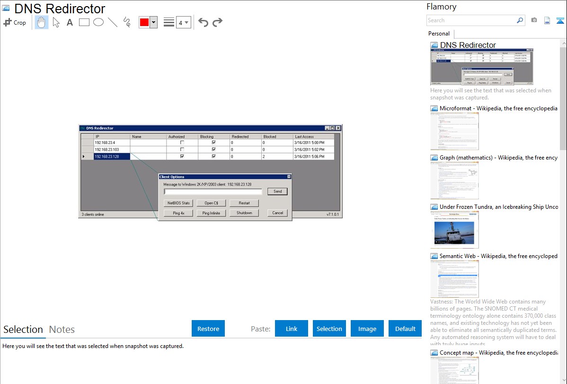Toggle Authorized checkbox for 192.168.23.4
The height and width of the screenshot is (384, 567).
[x=182, y=143]
